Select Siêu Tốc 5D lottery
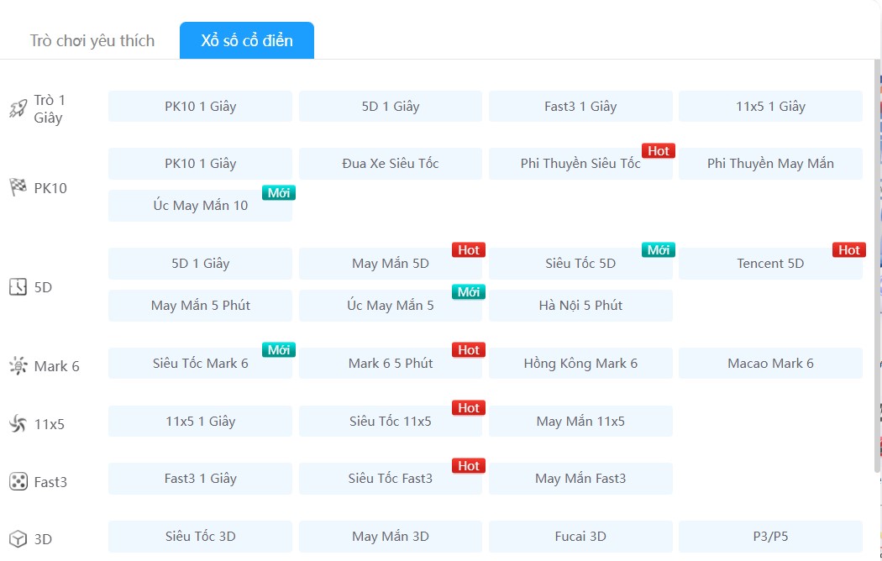882x561 pixels. coord(580,264)
